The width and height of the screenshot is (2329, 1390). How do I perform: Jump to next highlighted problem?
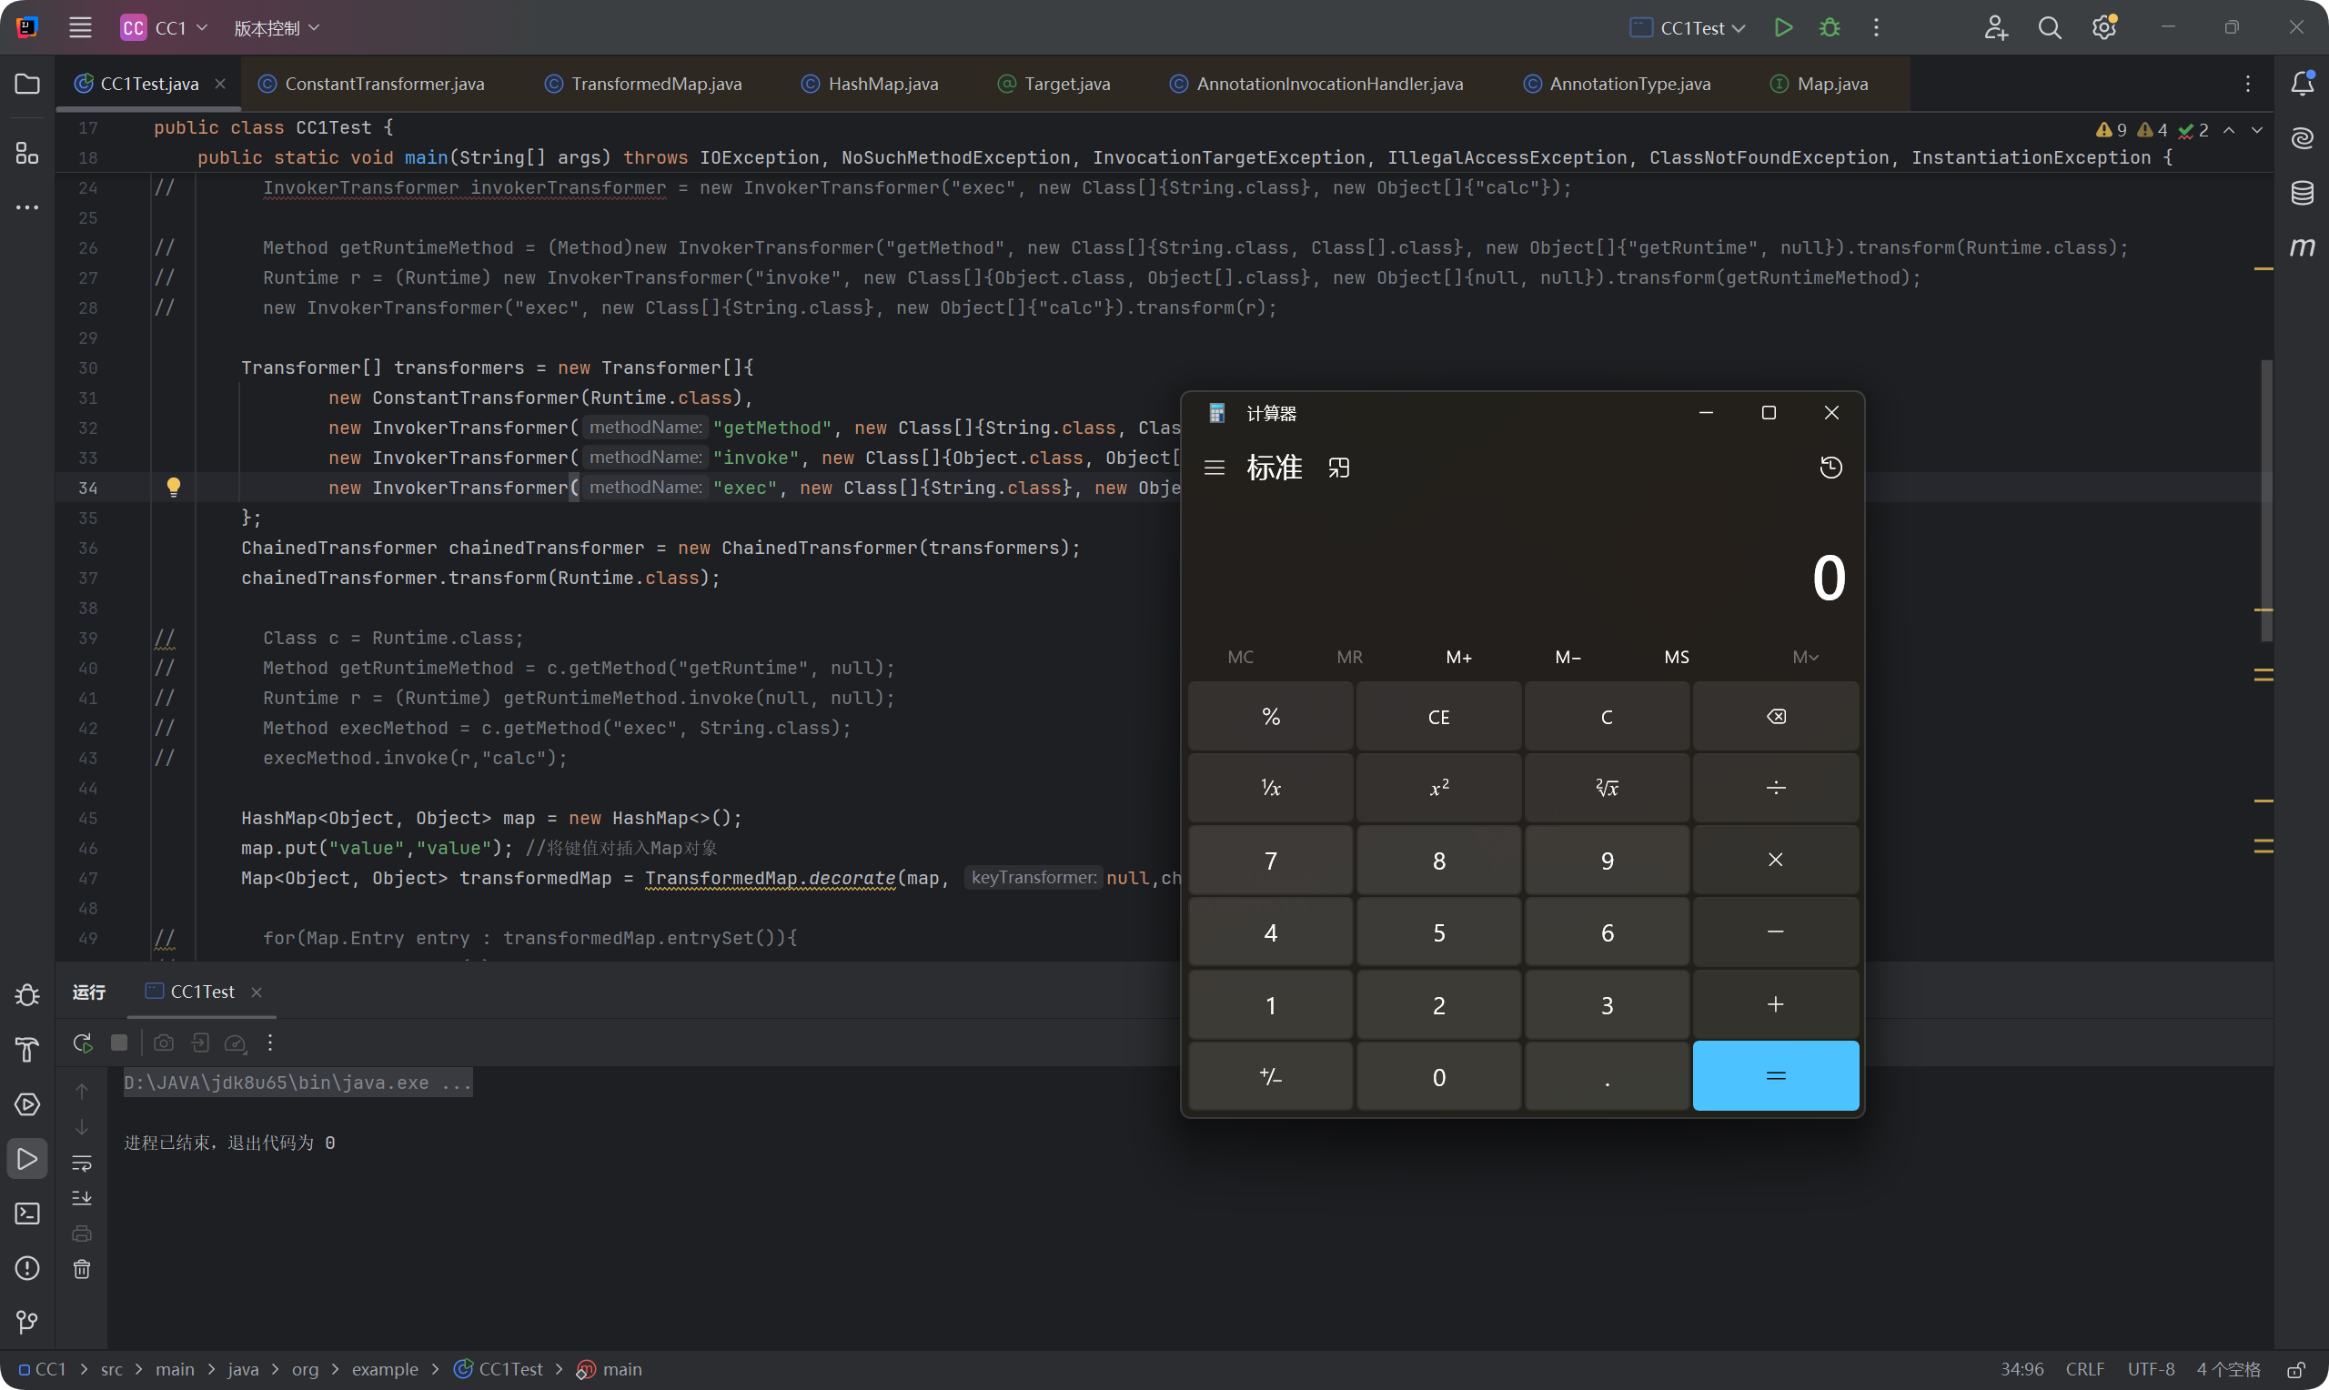click(x=2258, y=130)
